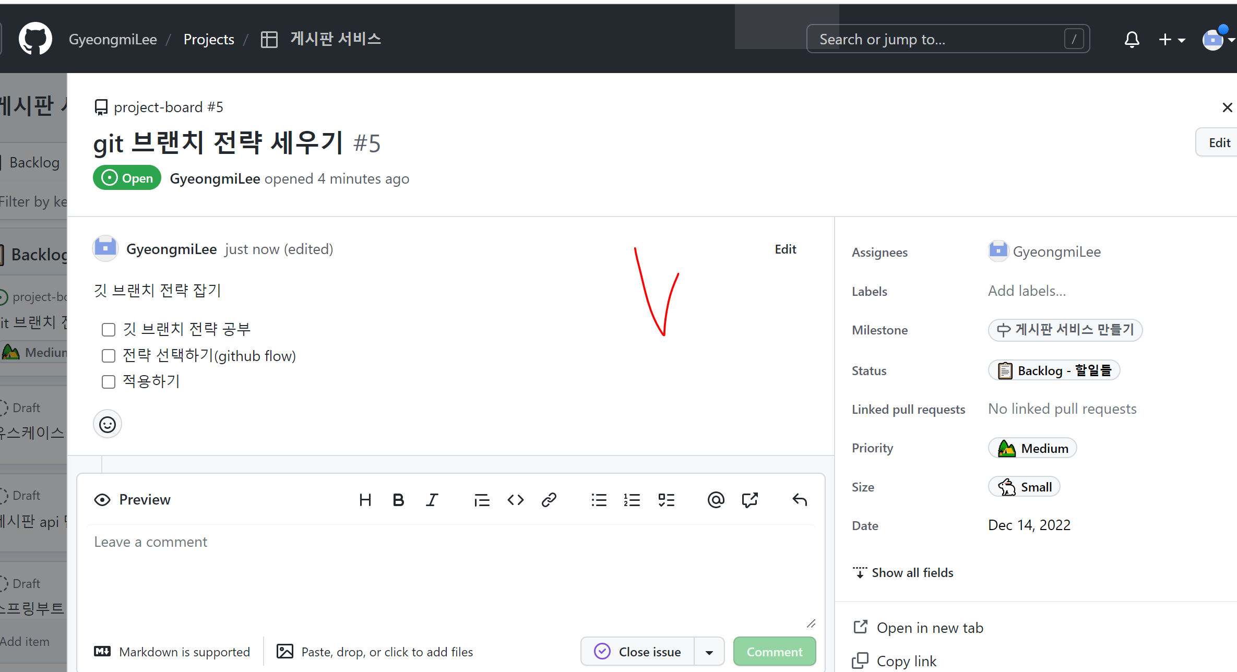Click the Bold formatting icon
1237x672 pixels.
[398, 500]
